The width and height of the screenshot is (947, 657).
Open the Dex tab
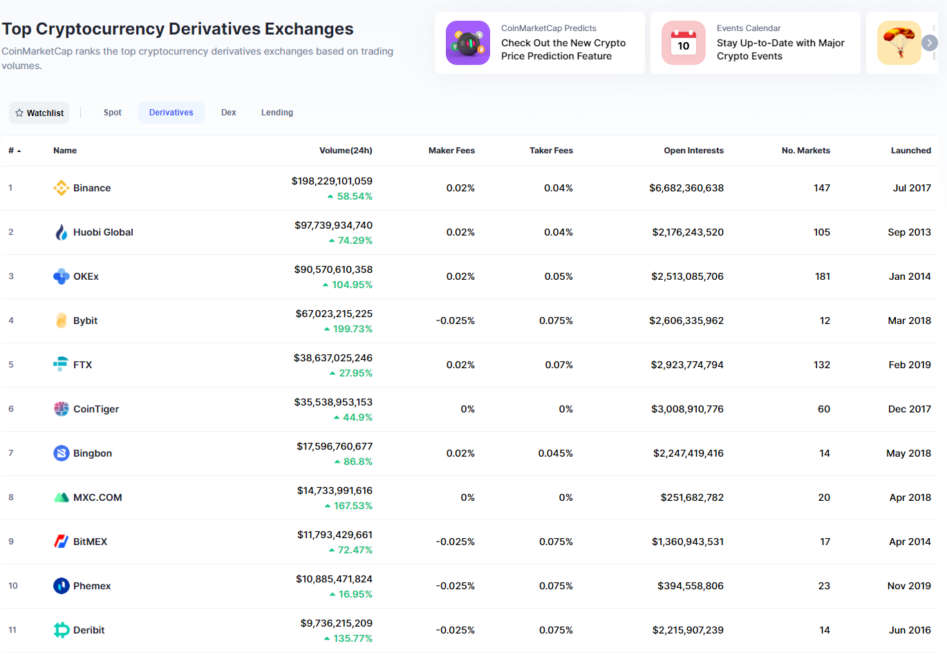[229, 113]
